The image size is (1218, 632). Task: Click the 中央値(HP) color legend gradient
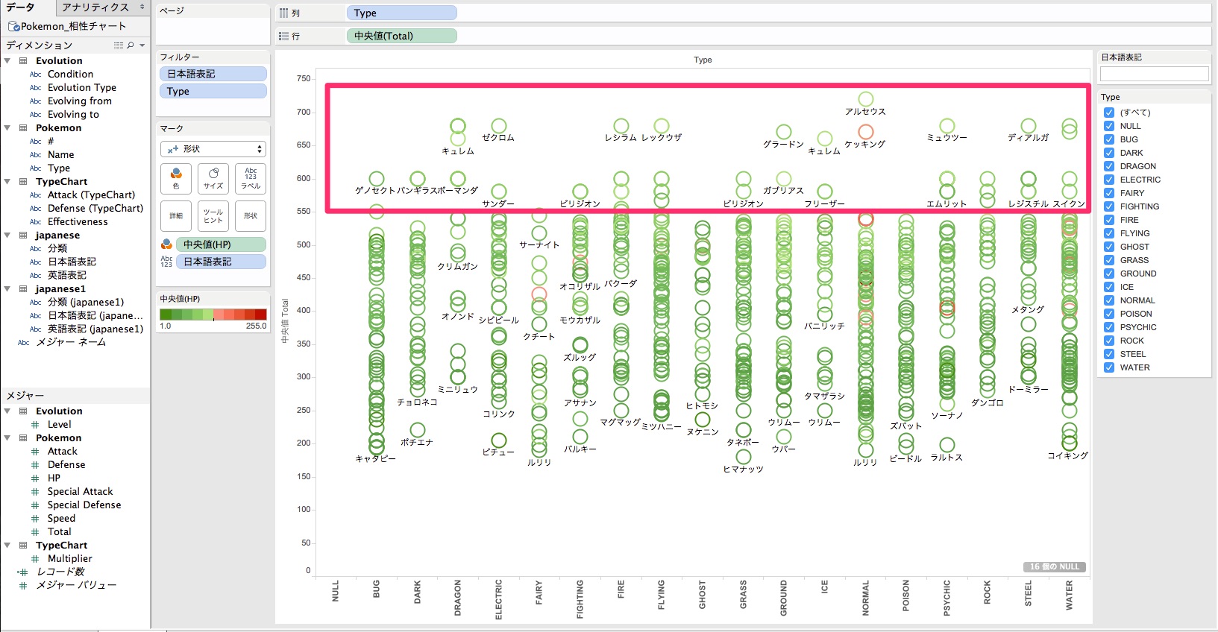tap(213, 315)
